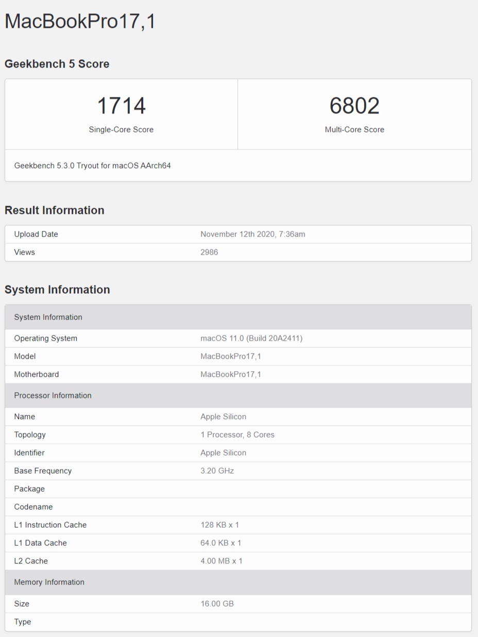Click the 1714 single-core score number
The width and height of the screenshot is (478, 637).
(x=121, y=106)
